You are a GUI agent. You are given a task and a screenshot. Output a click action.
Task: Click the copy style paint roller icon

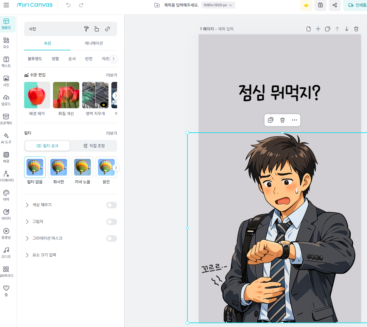[86, 29]
